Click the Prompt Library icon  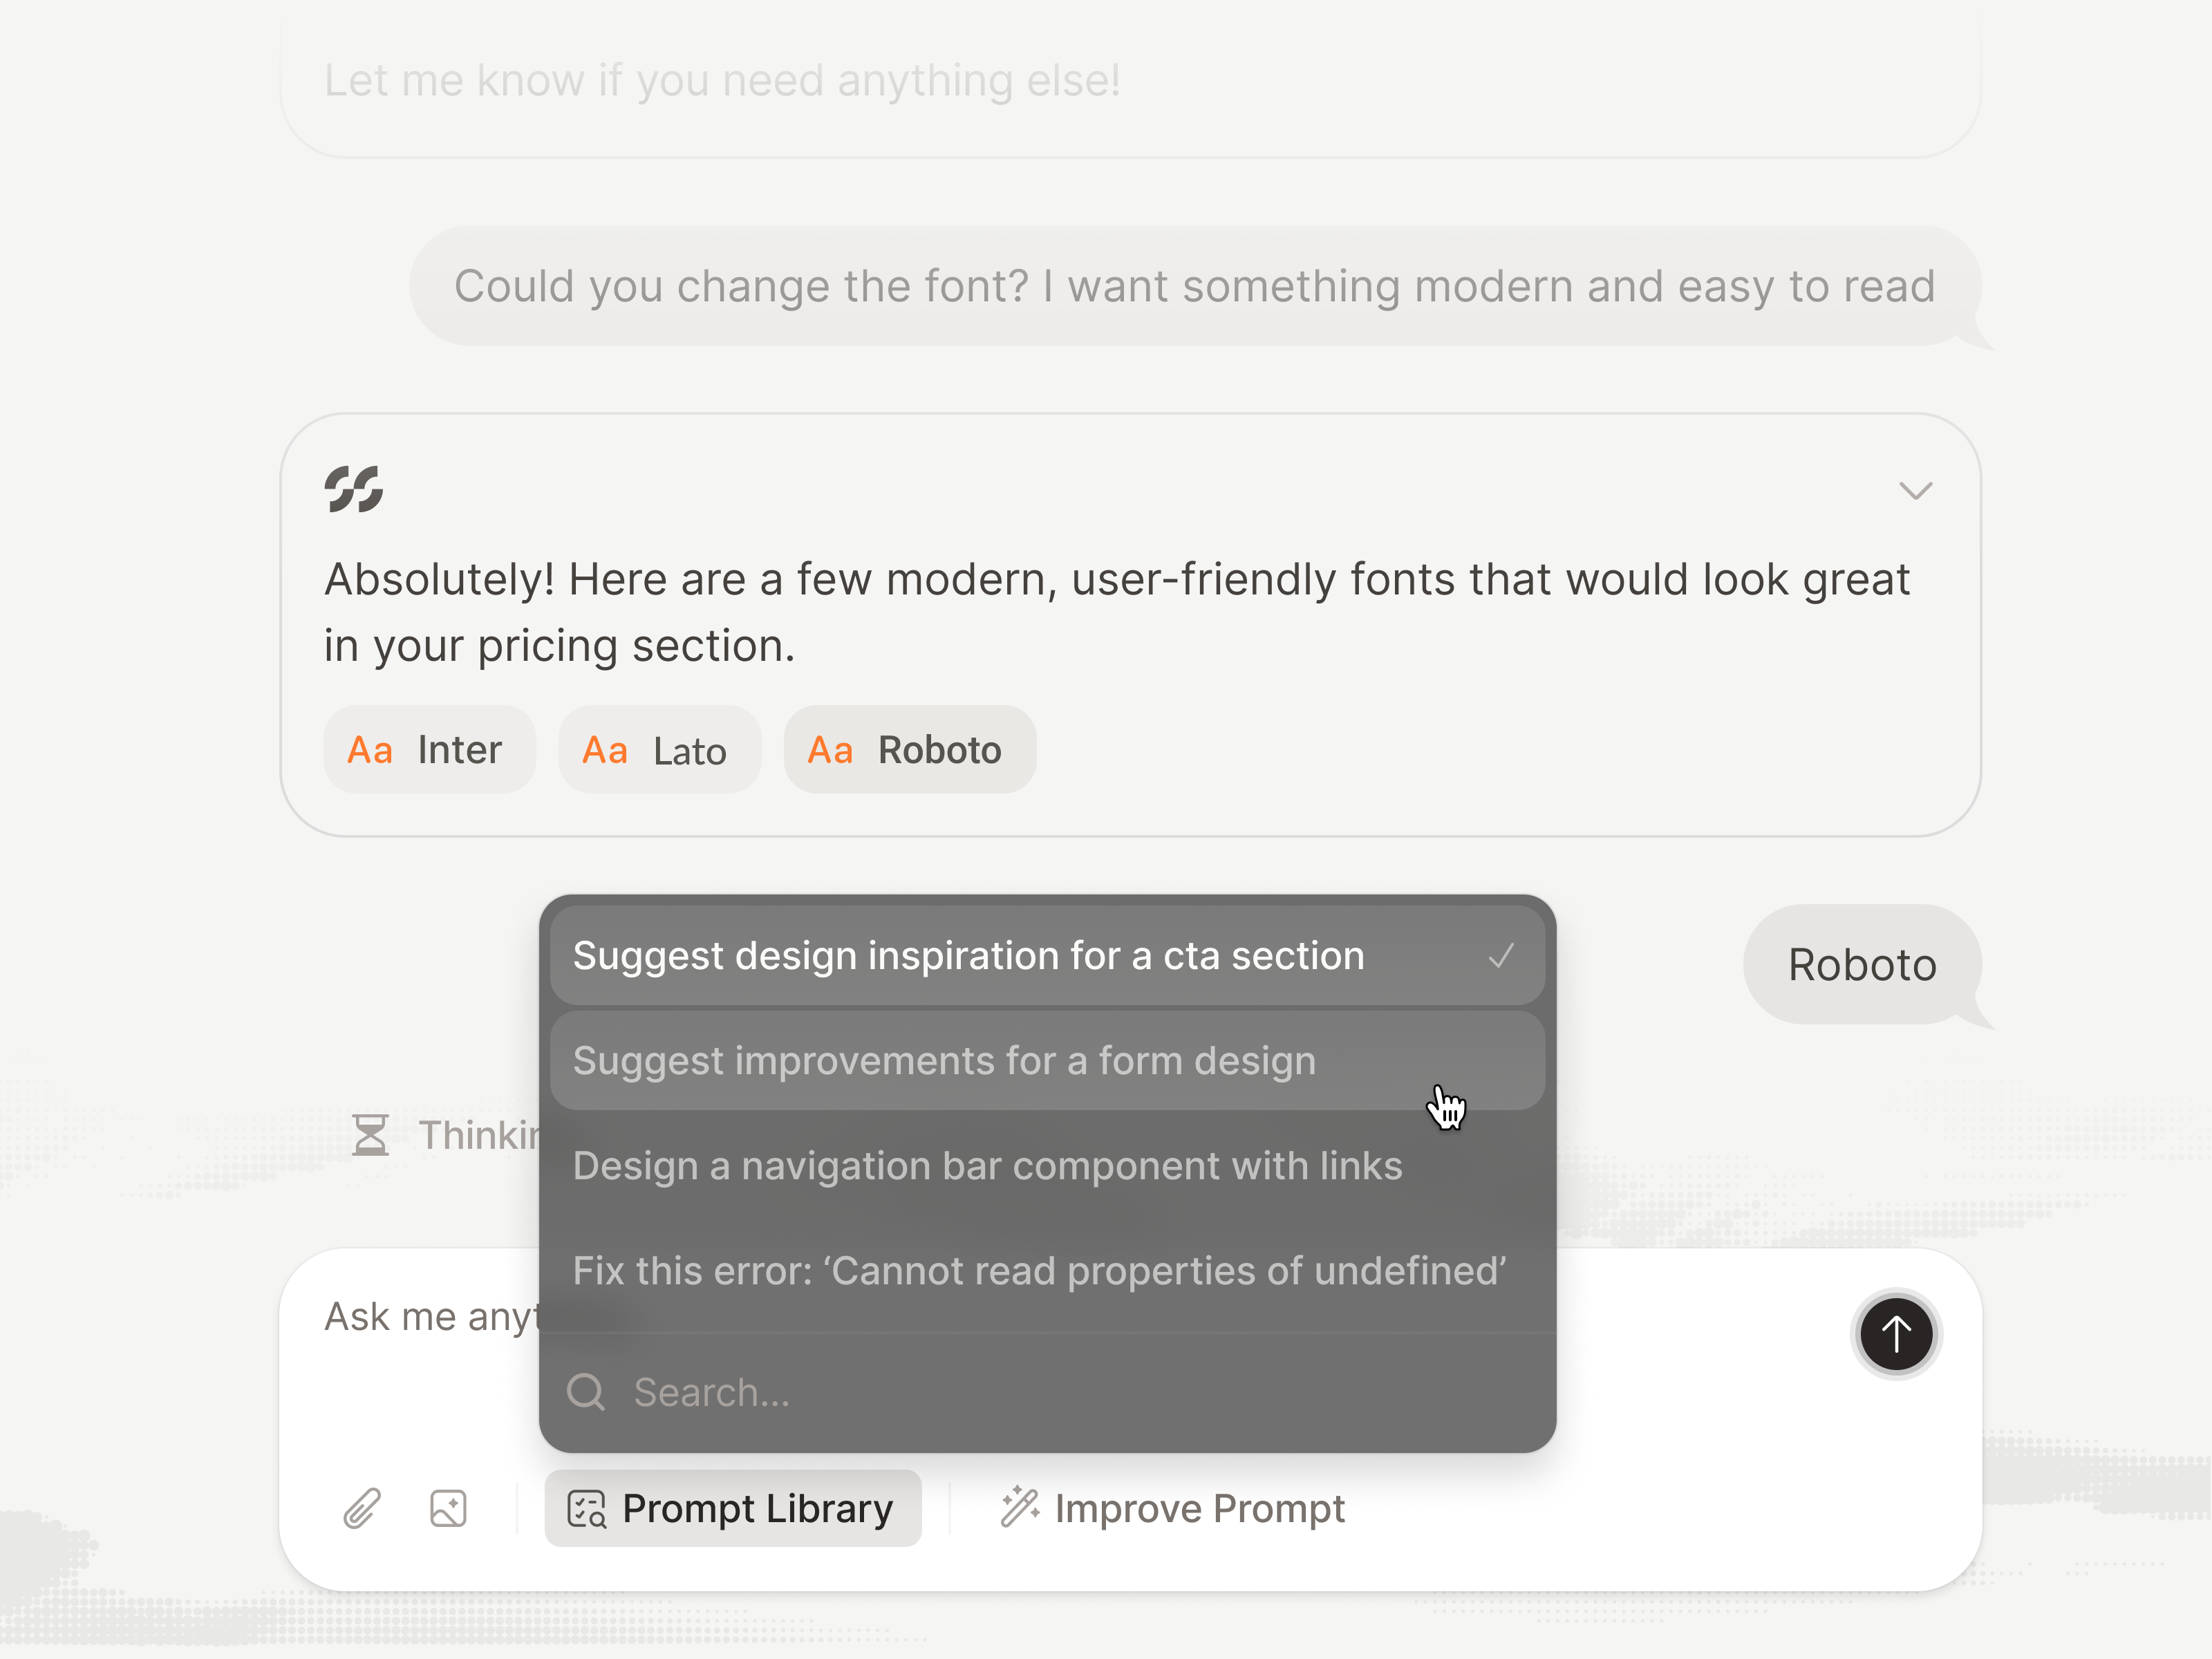(586, 1508)
